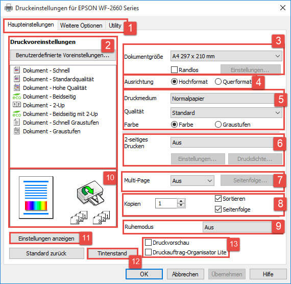Image resolution: width=291 pixels, height=284 pixels.
Task: Click the icon beside Dokument - Graustufen
Action: [x=17, y=131]
